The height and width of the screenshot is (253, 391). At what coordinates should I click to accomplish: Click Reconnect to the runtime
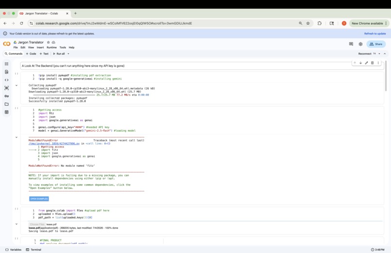point(365,53)
